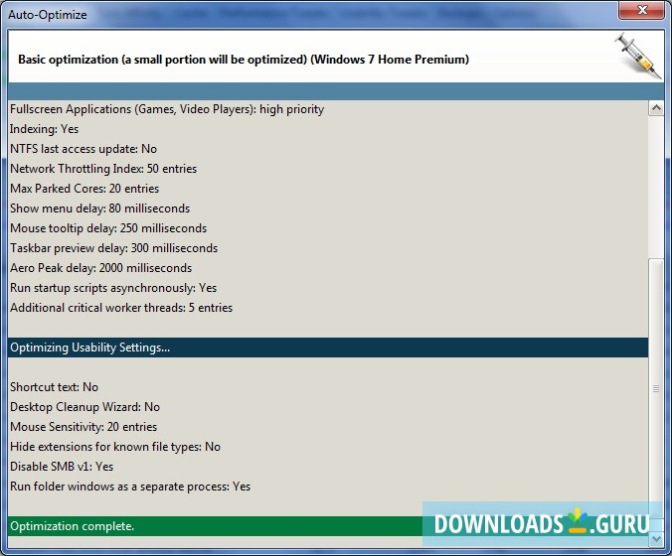Screen dimensions: 672x556
Task: Click 'Mouse Sensitivity: 20 entries'
Action: (84, 427)
